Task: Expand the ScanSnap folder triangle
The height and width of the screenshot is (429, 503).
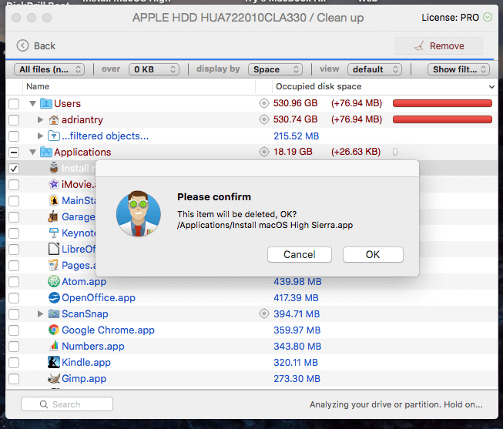Action: coord(40,313)
